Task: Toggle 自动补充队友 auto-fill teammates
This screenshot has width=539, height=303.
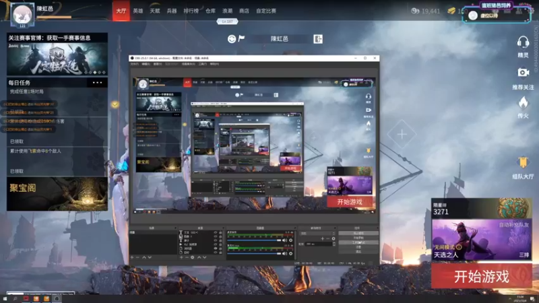Action: click(514, 225)
